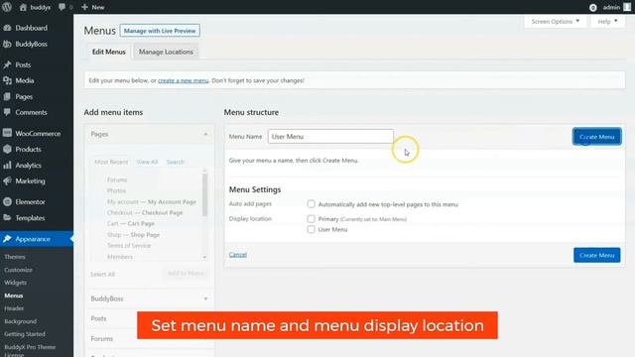Image resolution: width=635 pixels, height=357 pixels.
Task: Open the admin avatar in top bar
Action: pyautogui.click(x=627, y=7)
